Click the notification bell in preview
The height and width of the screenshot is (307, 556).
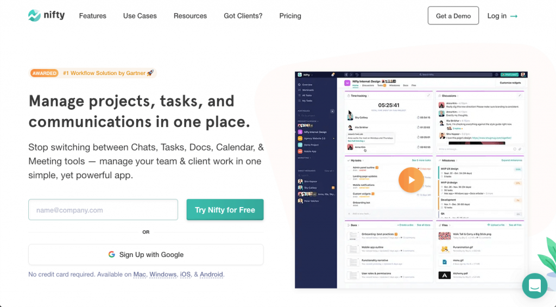tap(333, 75)
